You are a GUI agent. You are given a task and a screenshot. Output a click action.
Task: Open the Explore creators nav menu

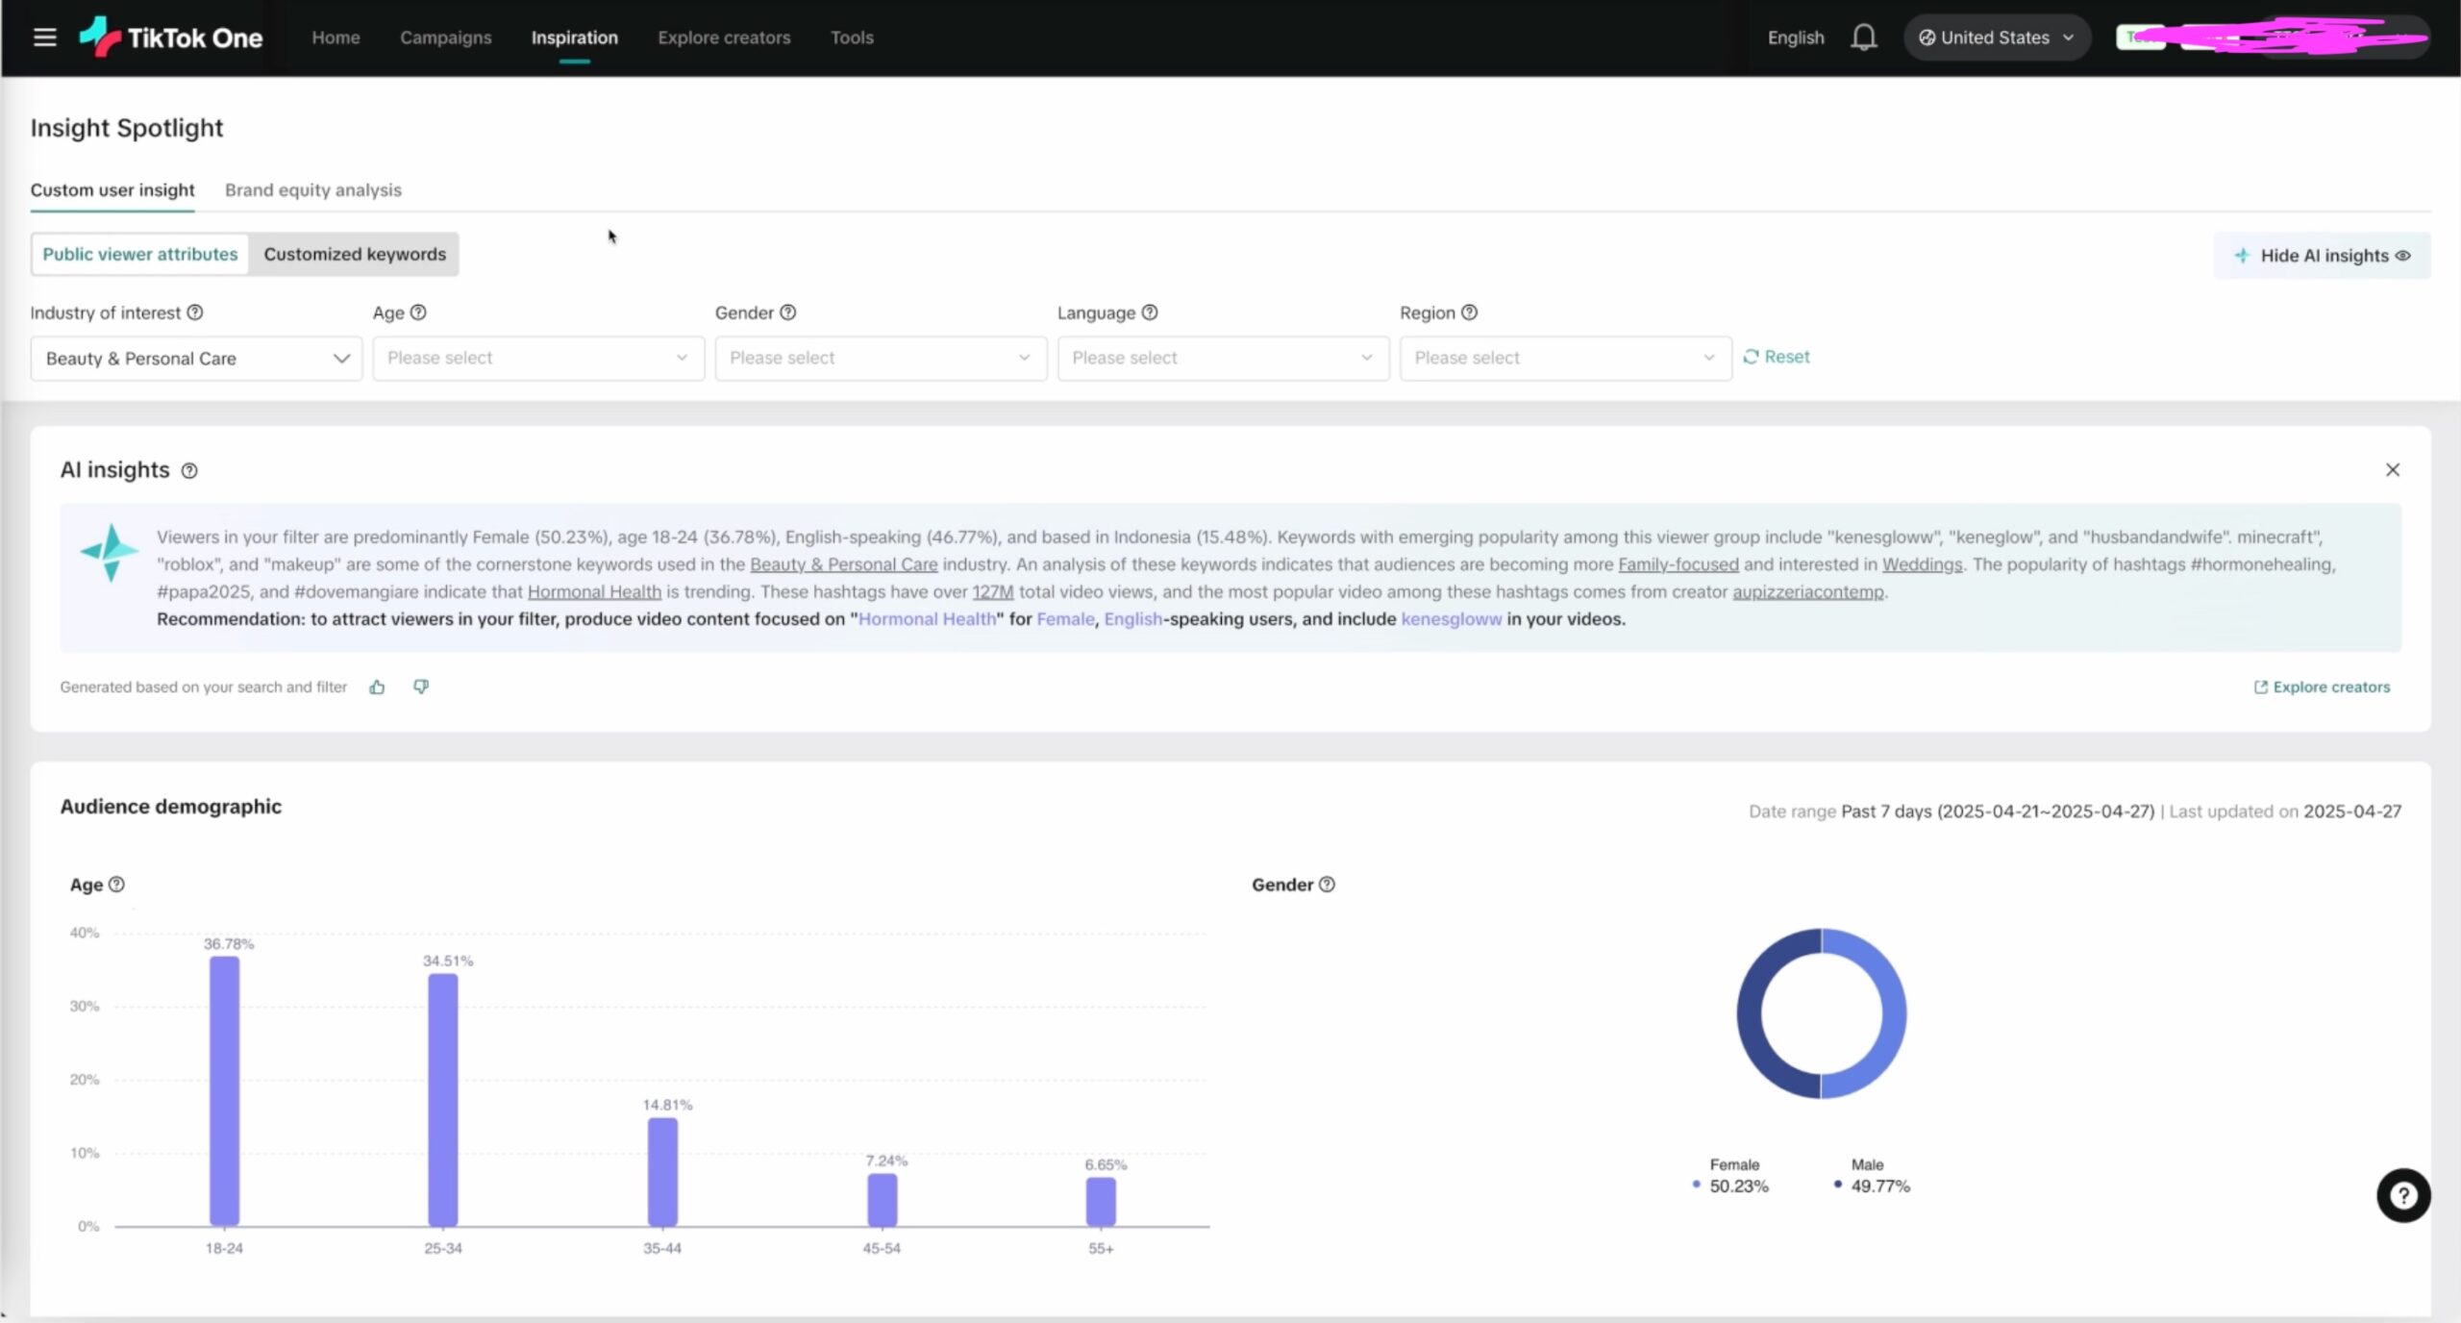(724, 37)
